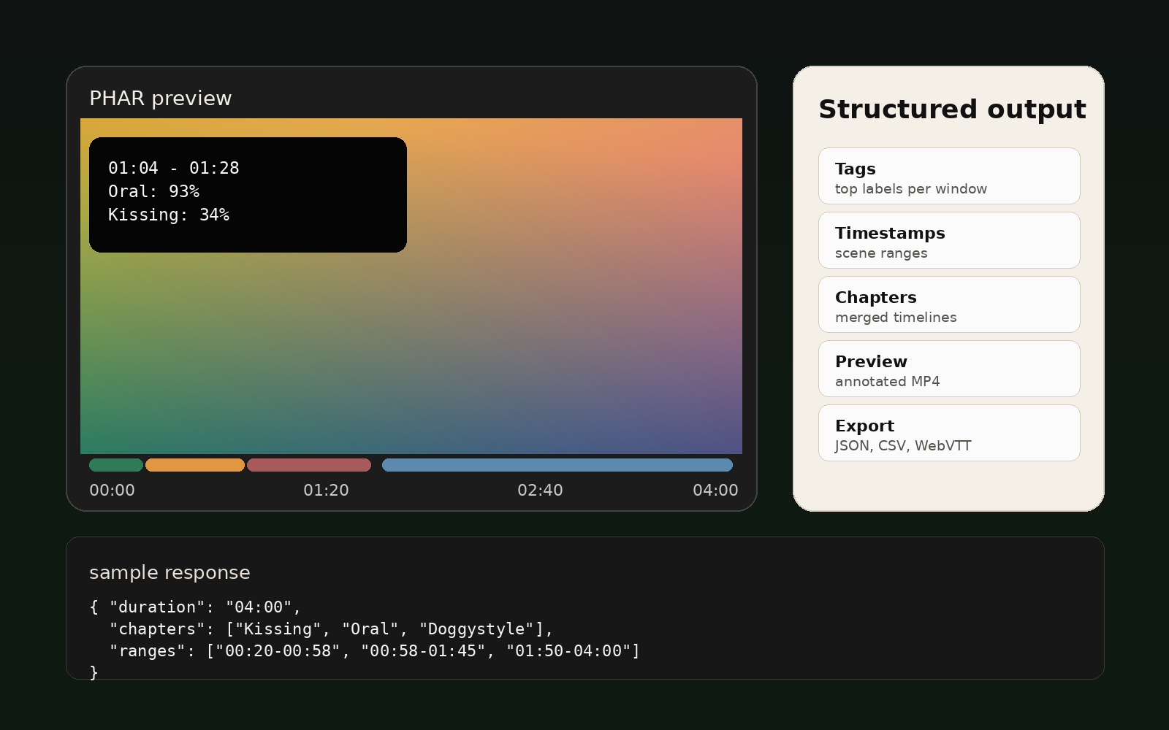This screenshot has width=1169, height=730.
Task: Click the 01:04 - 01:28 overlay time range
Action: pos(174,168)
